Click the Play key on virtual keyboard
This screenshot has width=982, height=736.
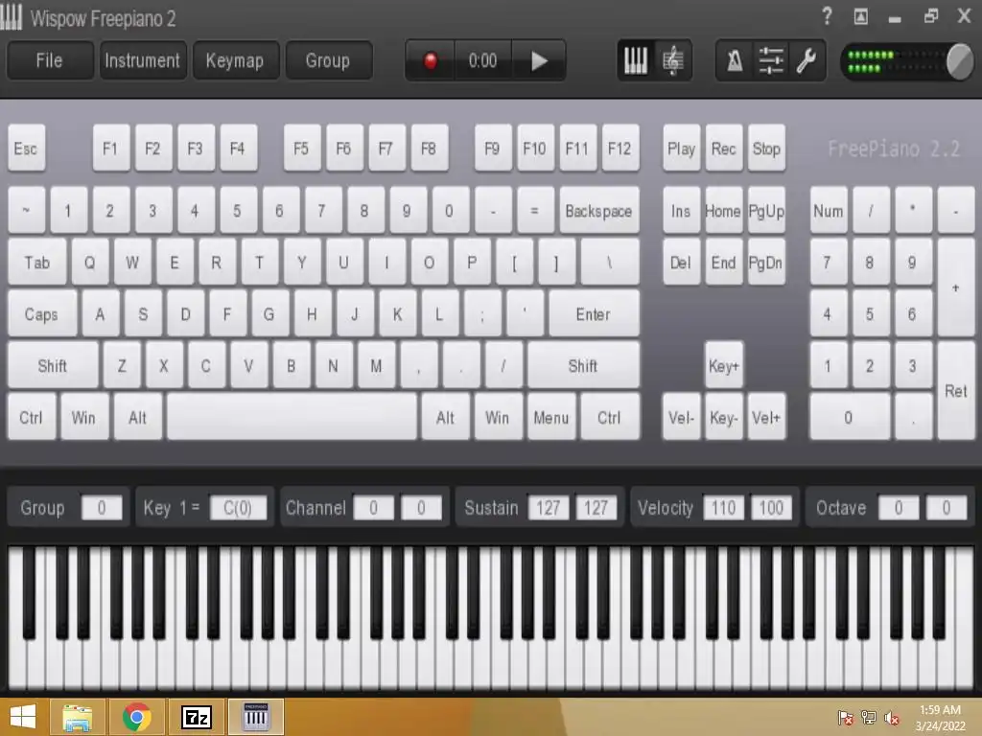pyautogui.click(x=681, y=149)
